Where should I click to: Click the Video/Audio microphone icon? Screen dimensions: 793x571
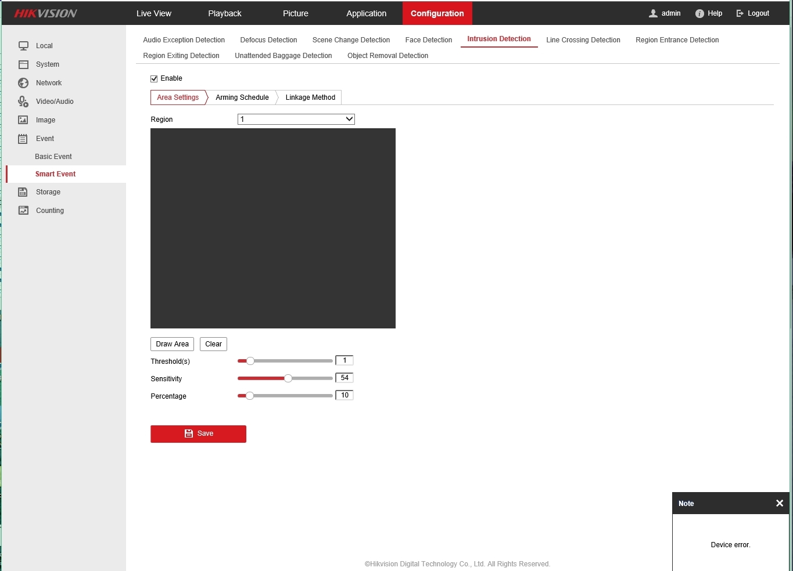point(23,102)
